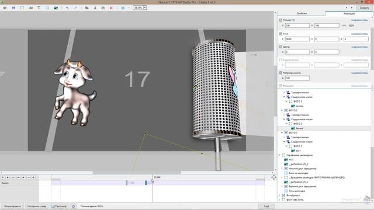Expand the Нижний диск (вращение) node
Image resolution: width=374 pixels, height=210 pixels.
point(282,169)
